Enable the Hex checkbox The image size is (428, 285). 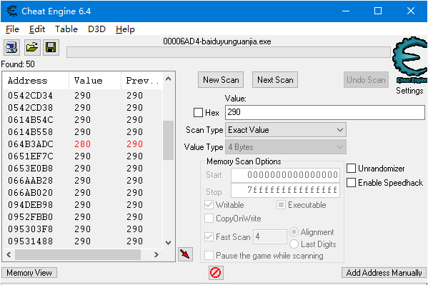[x=198, y=112]
